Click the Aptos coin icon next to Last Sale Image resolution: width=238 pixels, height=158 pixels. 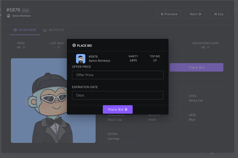click(59, 47)
